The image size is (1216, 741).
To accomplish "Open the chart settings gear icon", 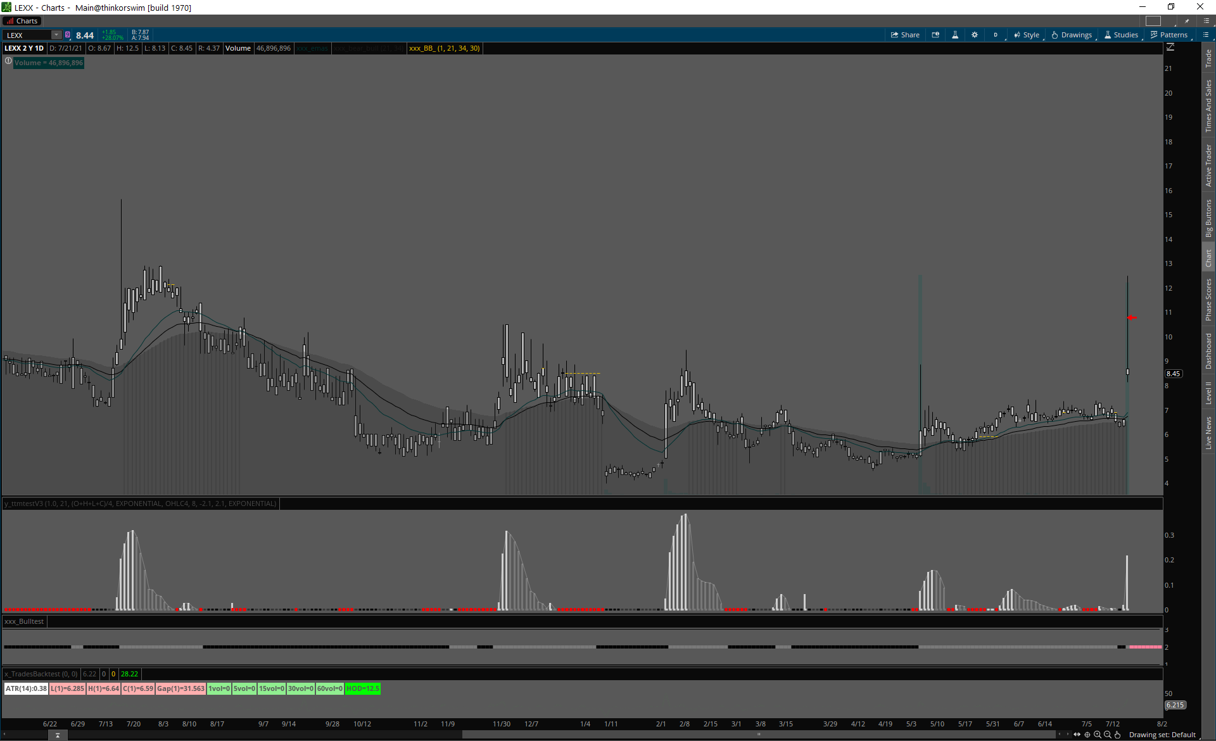I will coord(975,35).
